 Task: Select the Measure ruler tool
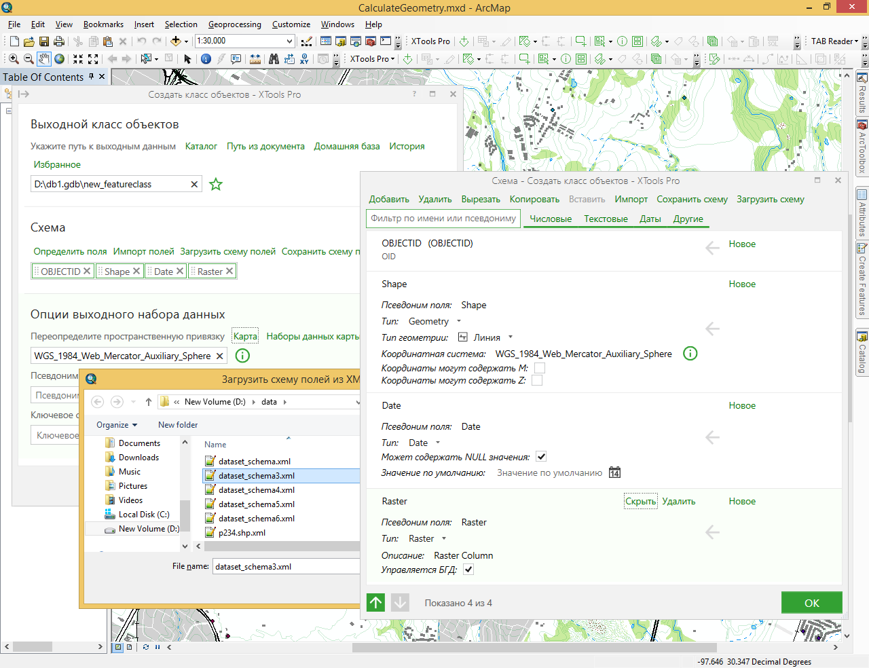coord(255,59)
